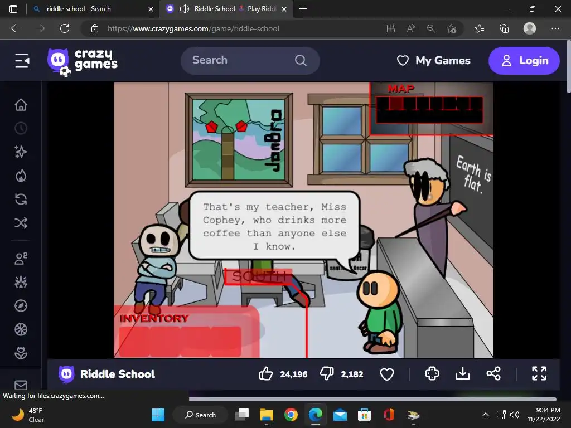Screen dimensions: 571x428
Task: Click the search magnifier icon
Action: [301, 60]
